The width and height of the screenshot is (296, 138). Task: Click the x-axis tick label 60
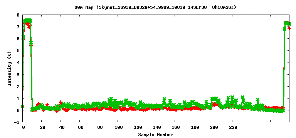tap(81, 127)
